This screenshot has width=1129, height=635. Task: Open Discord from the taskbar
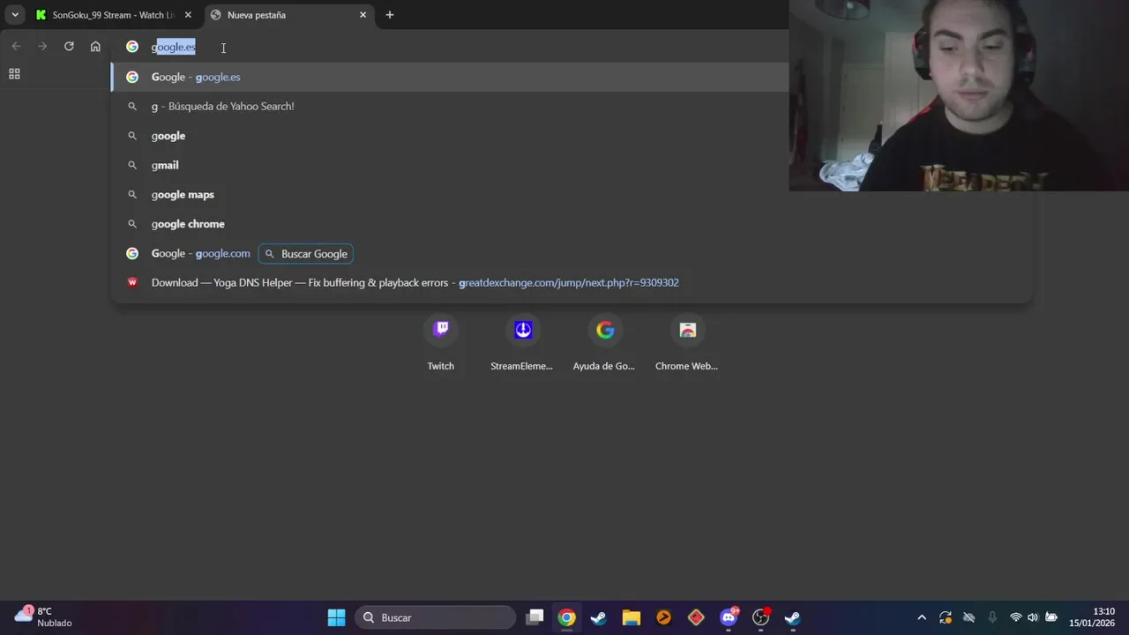729,617
